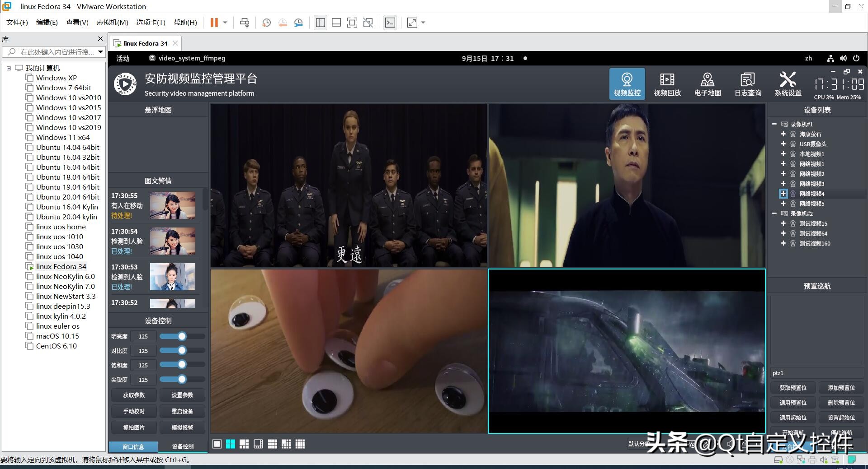Open the GNOME power menu icon
868x469 pixels.
click(x=856, y=58)
